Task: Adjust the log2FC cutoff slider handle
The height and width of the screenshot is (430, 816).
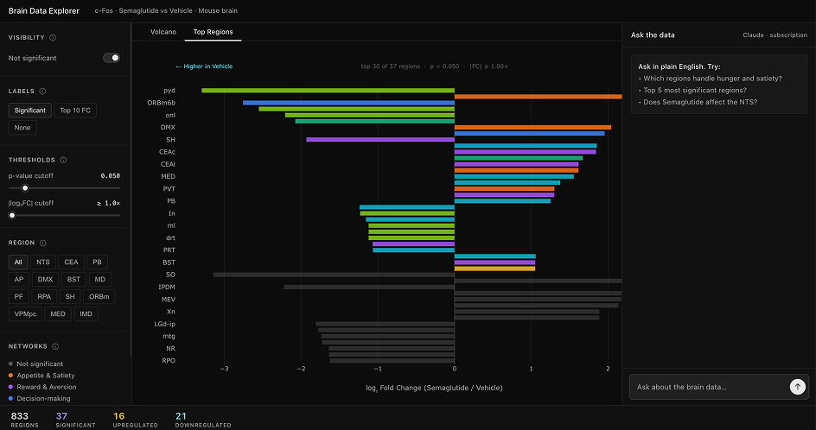Action: pyautogui.click(x=12, y=215)
